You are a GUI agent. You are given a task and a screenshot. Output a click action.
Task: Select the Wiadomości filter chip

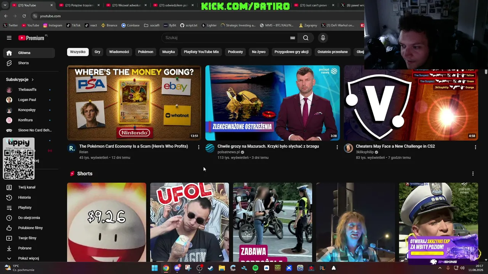pyautogui.click(x=119, y=52)
